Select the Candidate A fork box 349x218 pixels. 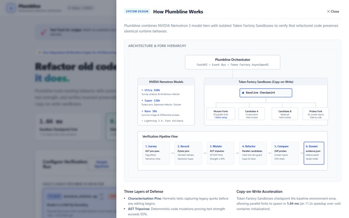[252, 114]
